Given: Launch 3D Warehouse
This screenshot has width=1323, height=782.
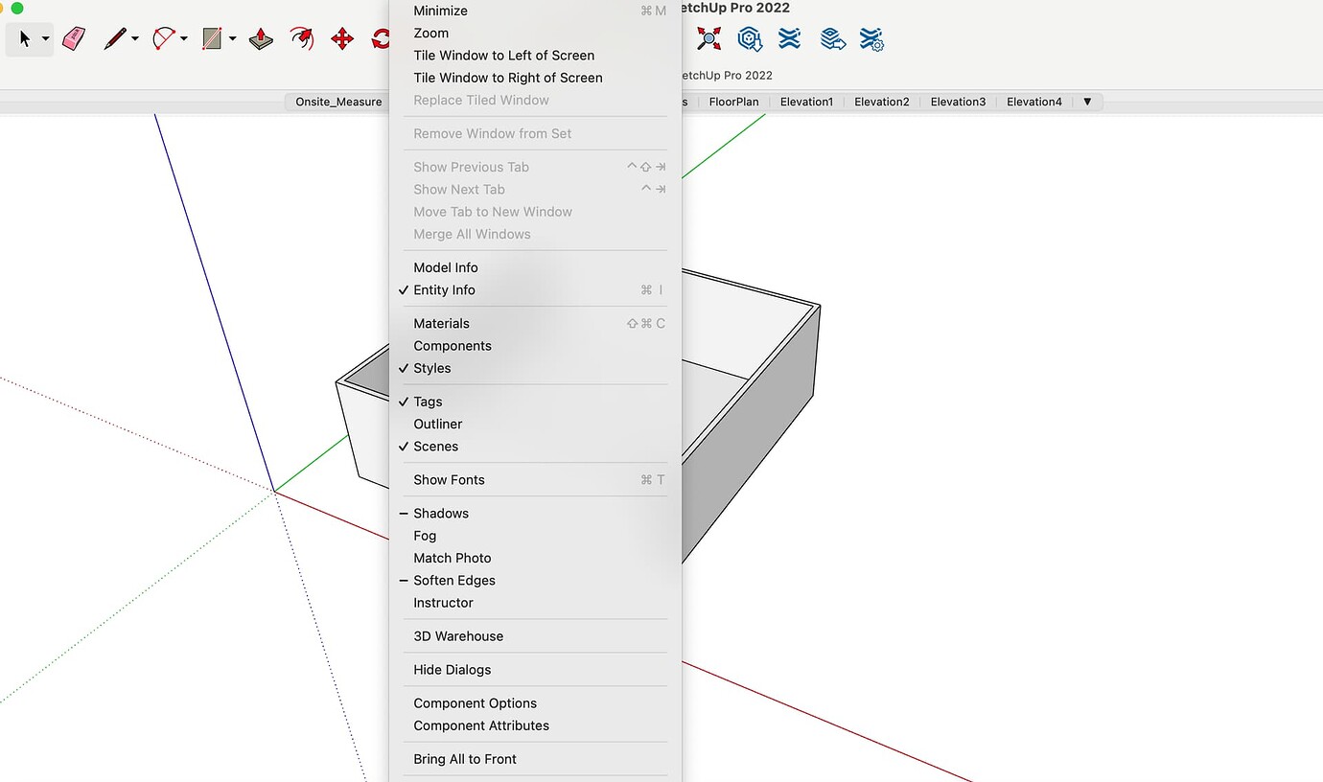Looking at the screenshot, I should 457,635.
